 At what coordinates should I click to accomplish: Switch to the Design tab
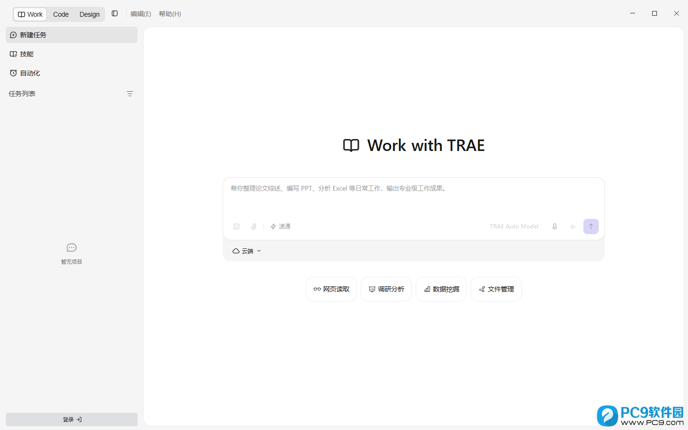click(90, 14)
